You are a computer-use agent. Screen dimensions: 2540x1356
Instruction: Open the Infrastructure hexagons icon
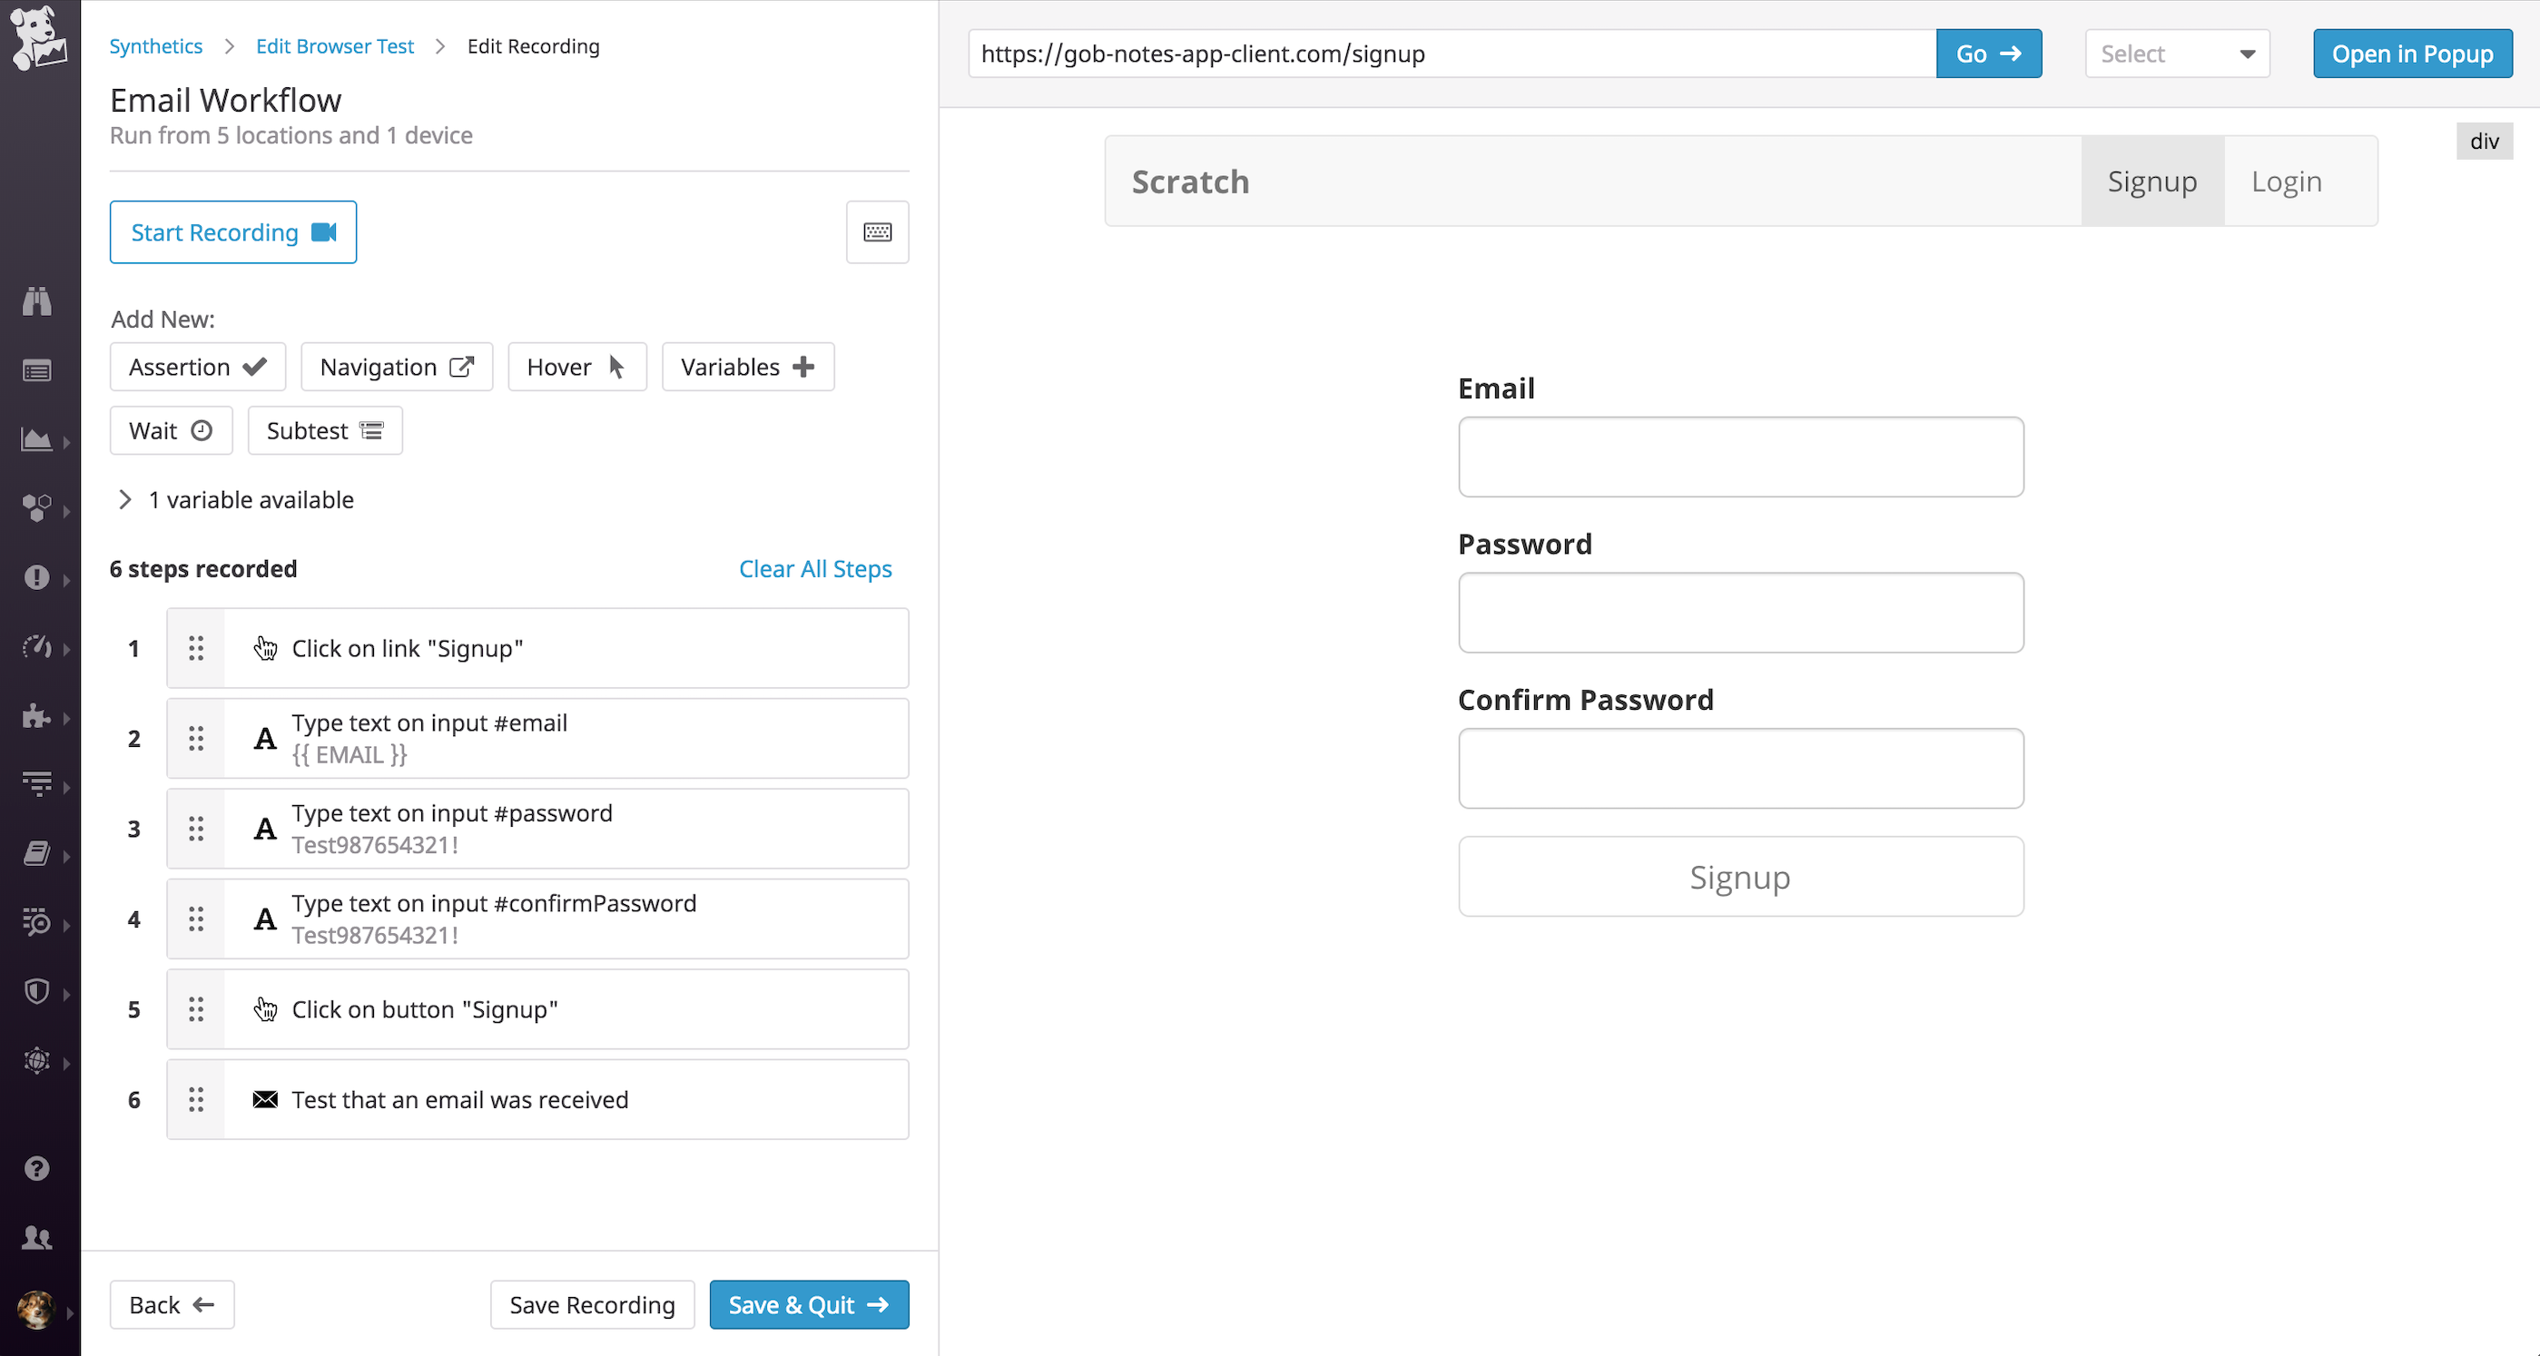tap(37, 509)
